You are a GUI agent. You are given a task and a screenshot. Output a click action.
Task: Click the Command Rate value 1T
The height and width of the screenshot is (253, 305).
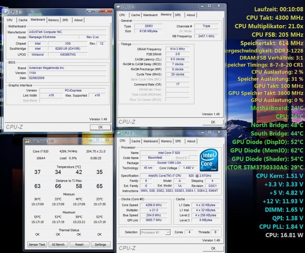click(x=178, y=84)
